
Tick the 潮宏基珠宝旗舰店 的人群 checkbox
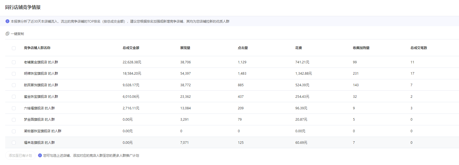[14, 131]
